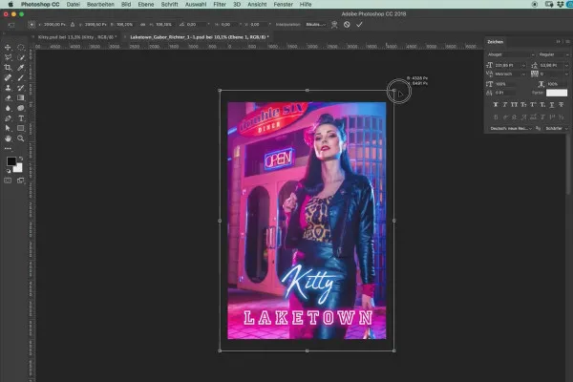This screenshot has width=573, height=382.
Task: Commit transform with the checkmark icon
Action: click(x=359, y=24)
